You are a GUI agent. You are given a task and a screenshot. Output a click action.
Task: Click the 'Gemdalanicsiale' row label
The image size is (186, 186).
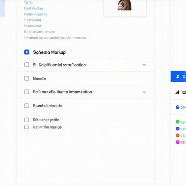[x=47, y=106]
